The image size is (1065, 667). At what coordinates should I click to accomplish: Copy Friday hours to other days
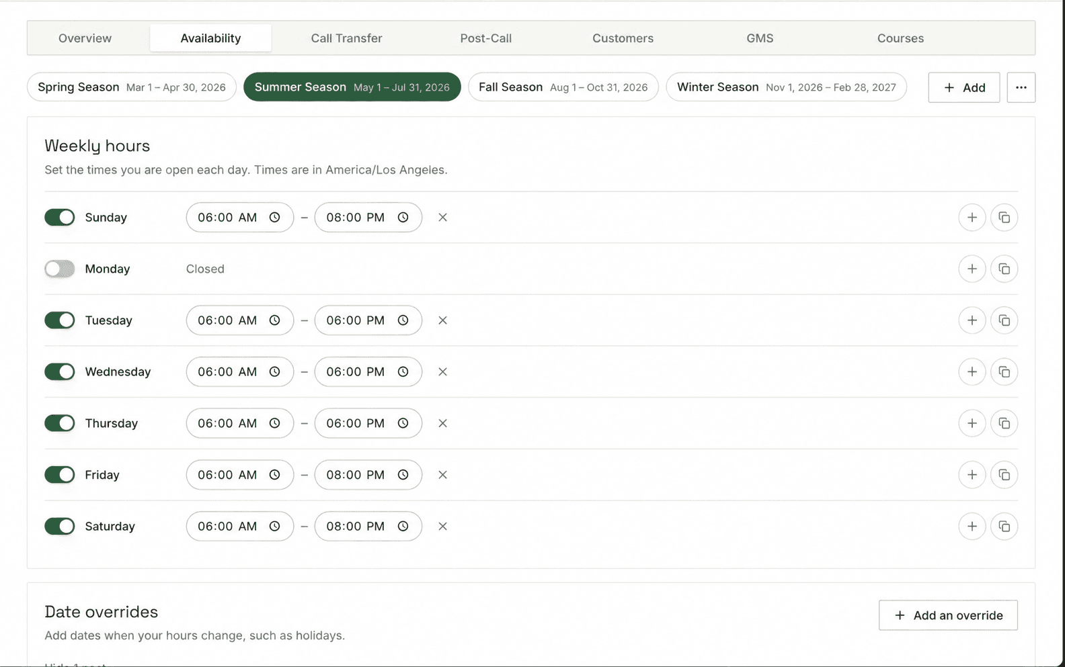pos(1004,475)
